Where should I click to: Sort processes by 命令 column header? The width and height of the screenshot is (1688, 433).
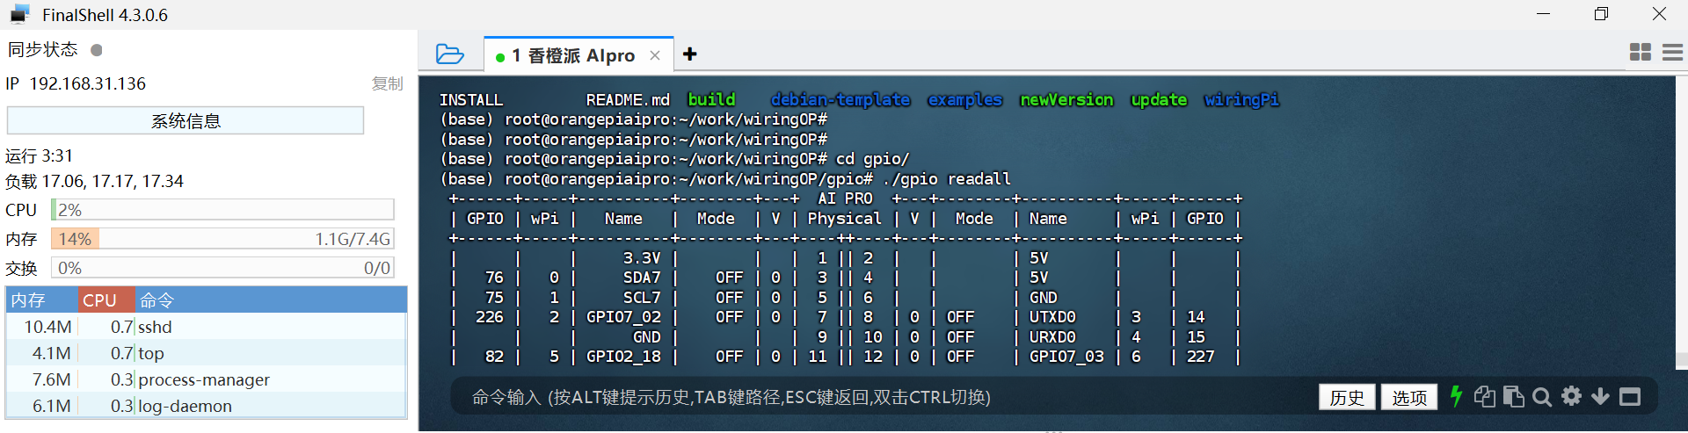pyautogui.click(x=271, y=299)
